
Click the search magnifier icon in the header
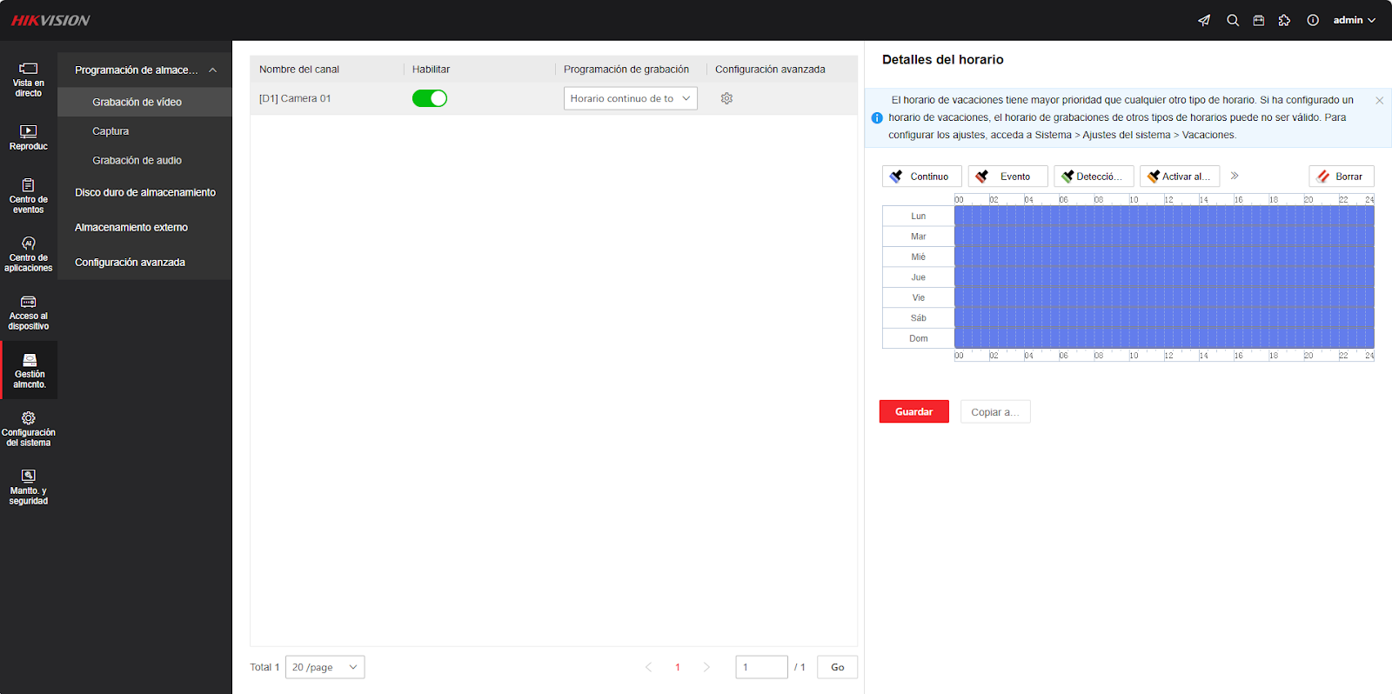pyautogui.click(x=1233, y=20)
